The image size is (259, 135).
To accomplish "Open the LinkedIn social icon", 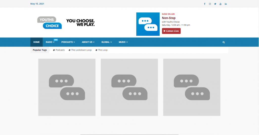I will tap(226, 4).
